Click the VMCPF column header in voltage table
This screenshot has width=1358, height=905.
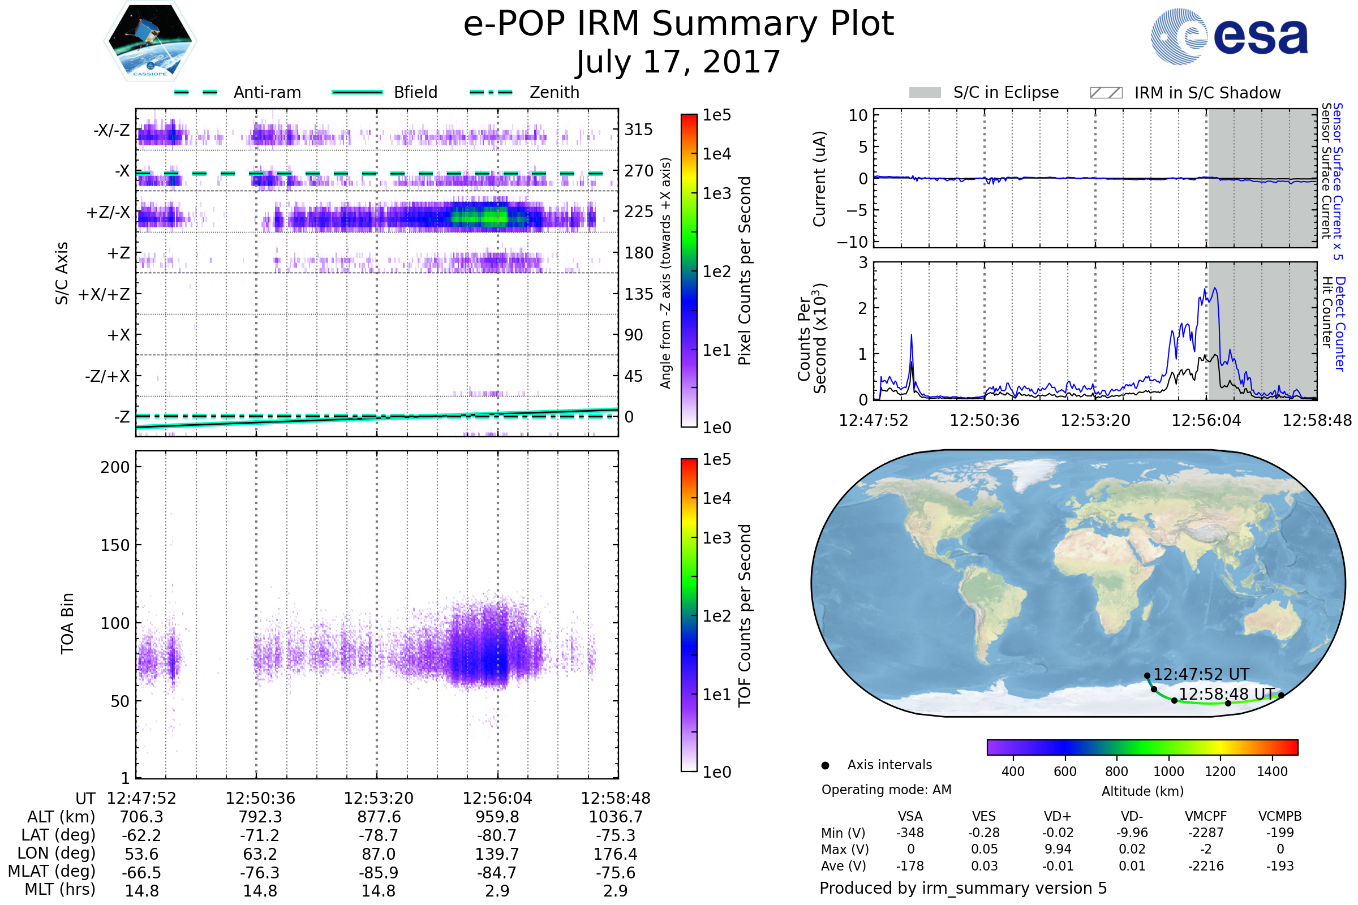pyautogui.click(x=1206, y=816)
